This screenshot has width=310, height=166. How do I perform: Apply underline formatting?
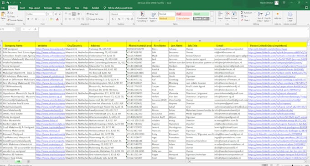point(36,19)
